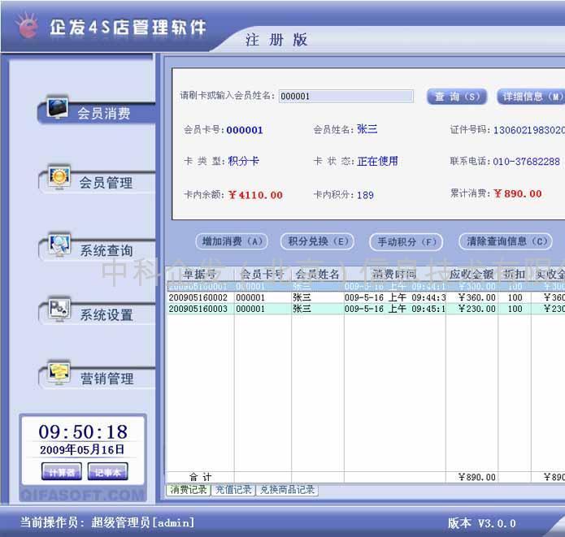Click the 营销管理 sidebar icon
The width and height of the screenshot is (565, 537).
[x=59, y=373]
